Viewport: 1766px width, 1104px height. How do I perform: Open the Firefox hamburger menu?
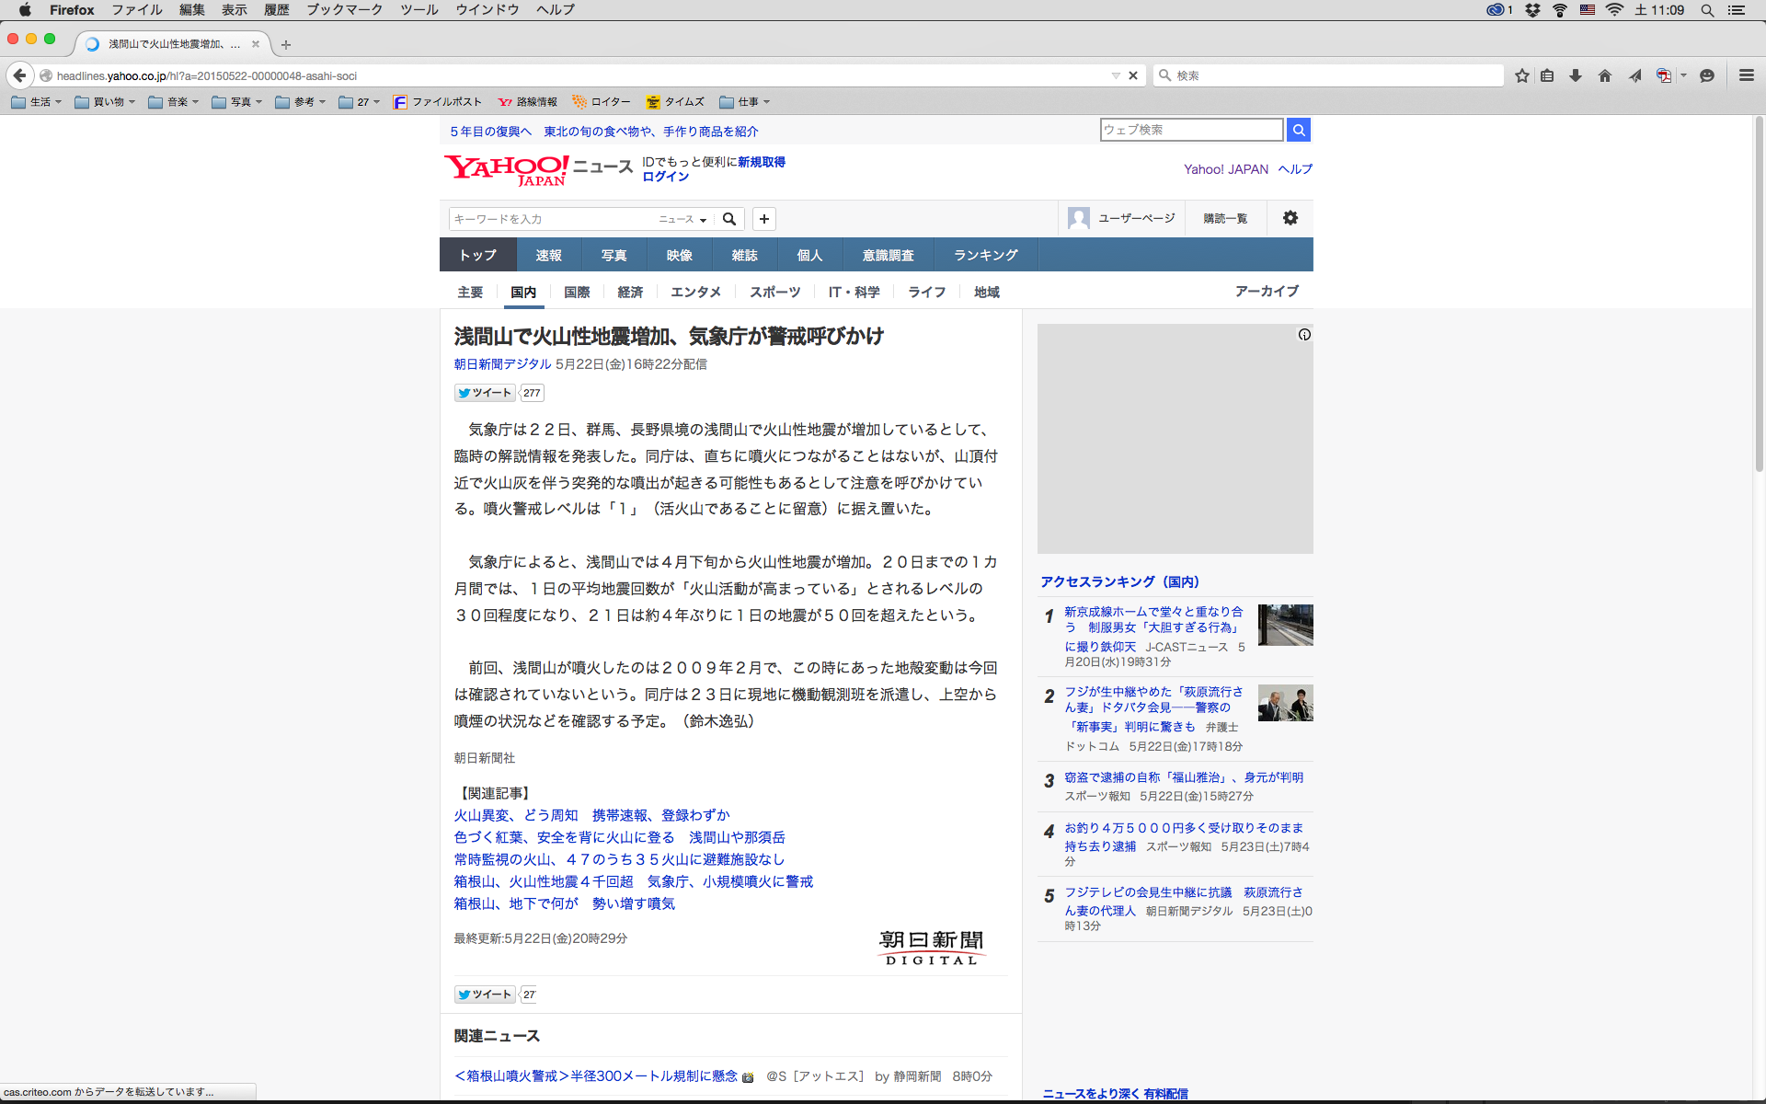[x=1746, y=75]
